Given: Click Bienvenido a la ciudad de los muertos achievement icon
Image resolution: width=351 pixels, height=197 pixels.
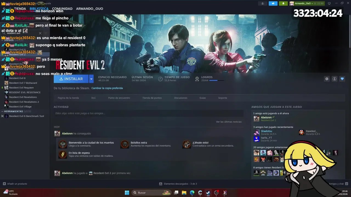Looking at the screenshot, I should point(63,144).
